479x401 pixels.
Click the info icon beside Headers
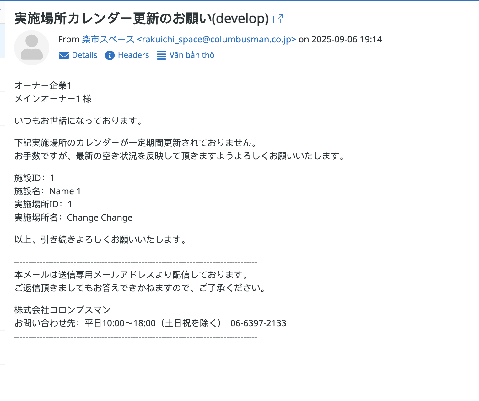pos(110,55)
